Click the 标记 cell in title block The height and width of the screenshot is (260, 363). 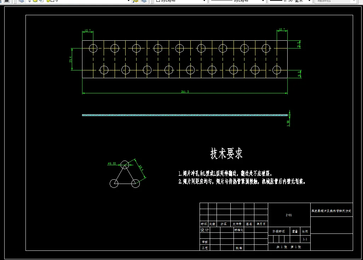204,224
